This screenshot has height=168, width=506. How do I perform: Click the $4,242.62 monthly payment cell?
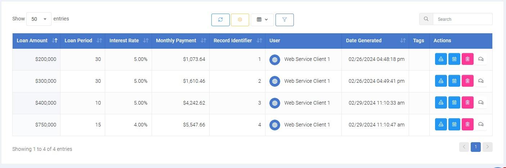pyautogui.click(x=180, y=103)
